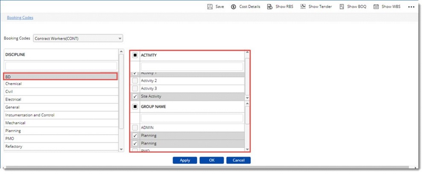This screenshot has height=174, width=424.
Task: Click the Show BOQ icon
Action: point(342,7)
